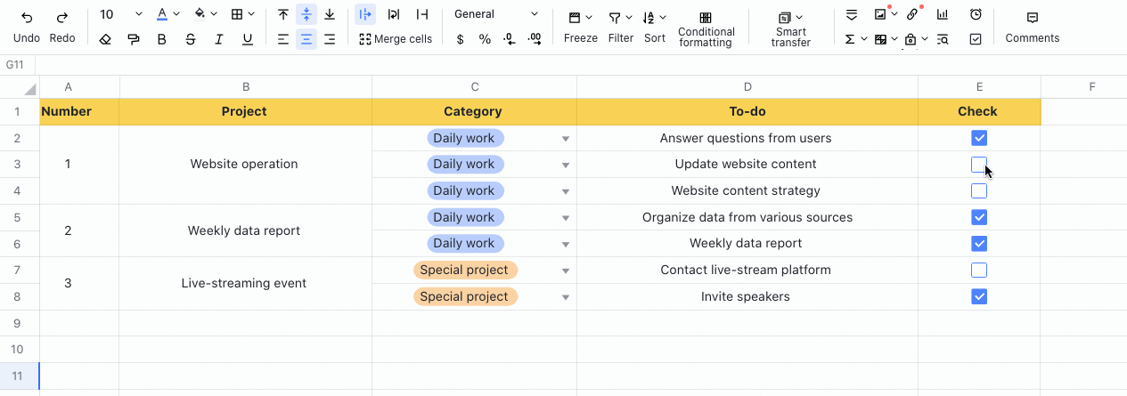Open the number format dropdown showing General
This screenshot has height=396, width=1127.
coord(496,14)
